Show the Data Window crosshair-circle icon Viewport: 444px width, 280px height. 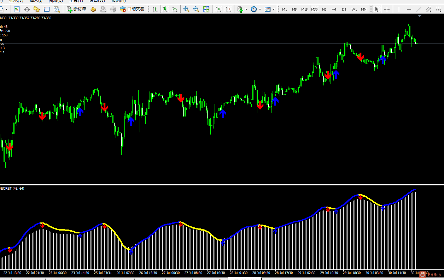27,9
